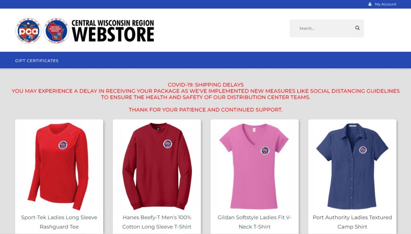Screen dimensions: 411x234
Task: Click the Central Wisconsin Region round emblem
Action: pos(56,30)
